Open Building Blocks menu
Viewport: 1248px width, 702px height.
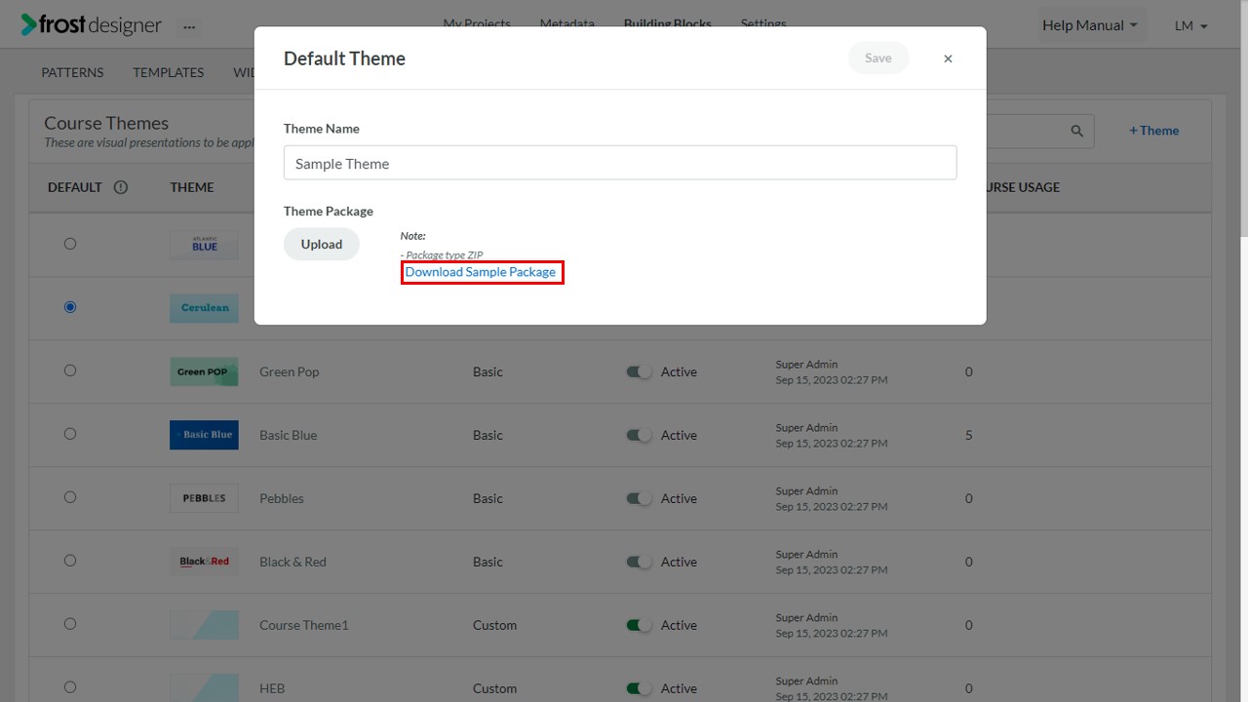pyautogui.click(x=668, y=23)
